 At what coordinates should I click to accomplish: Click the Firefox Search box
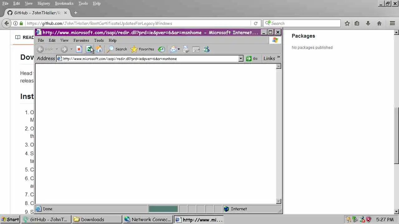tap(302, 23)
